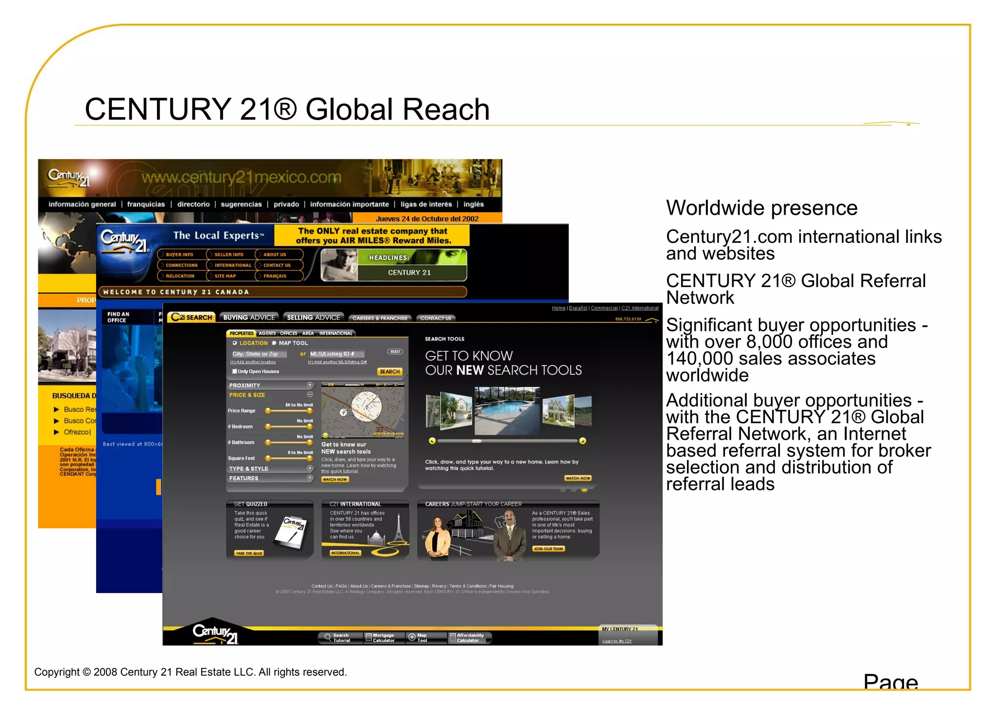Click the Take the Quiz button
Image resolution: width=995 pixels, height=717 pixels.
point(249,553)
